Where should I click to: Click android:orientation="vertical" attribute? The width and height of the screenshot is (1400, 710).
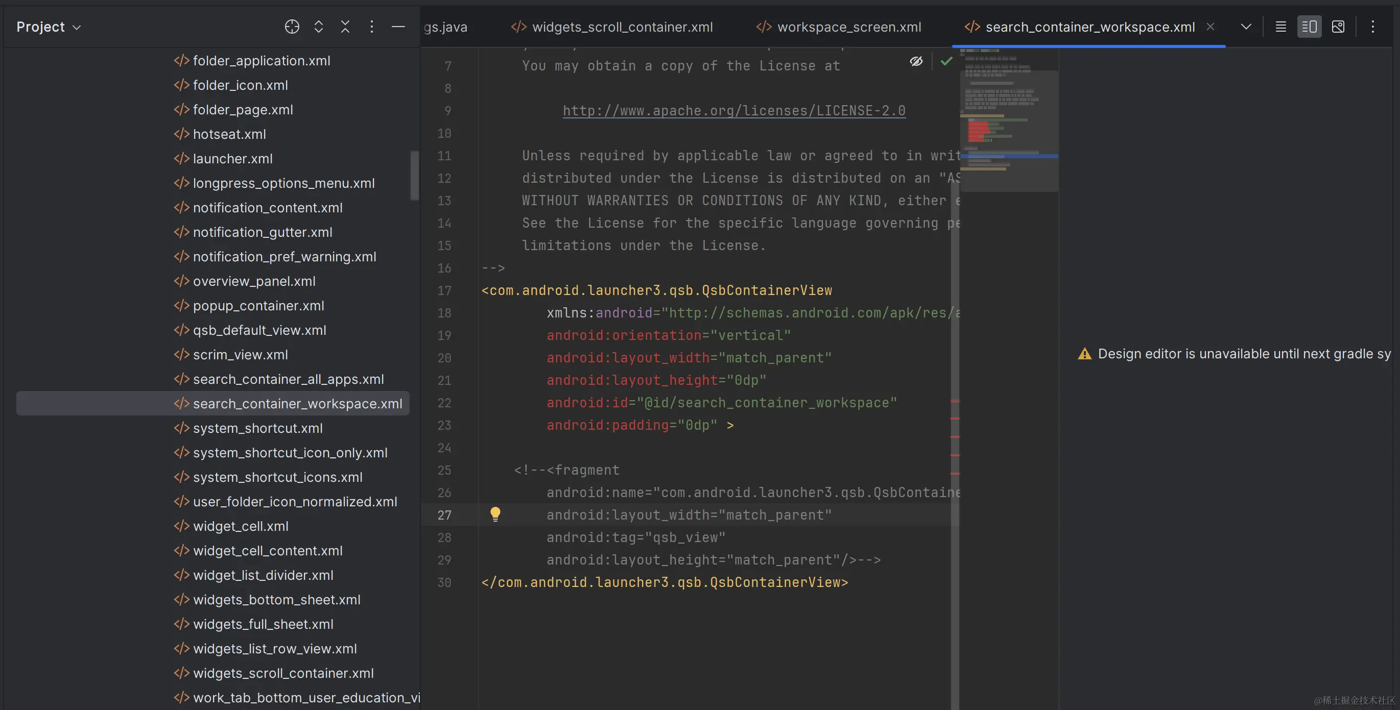coord(669,335)
